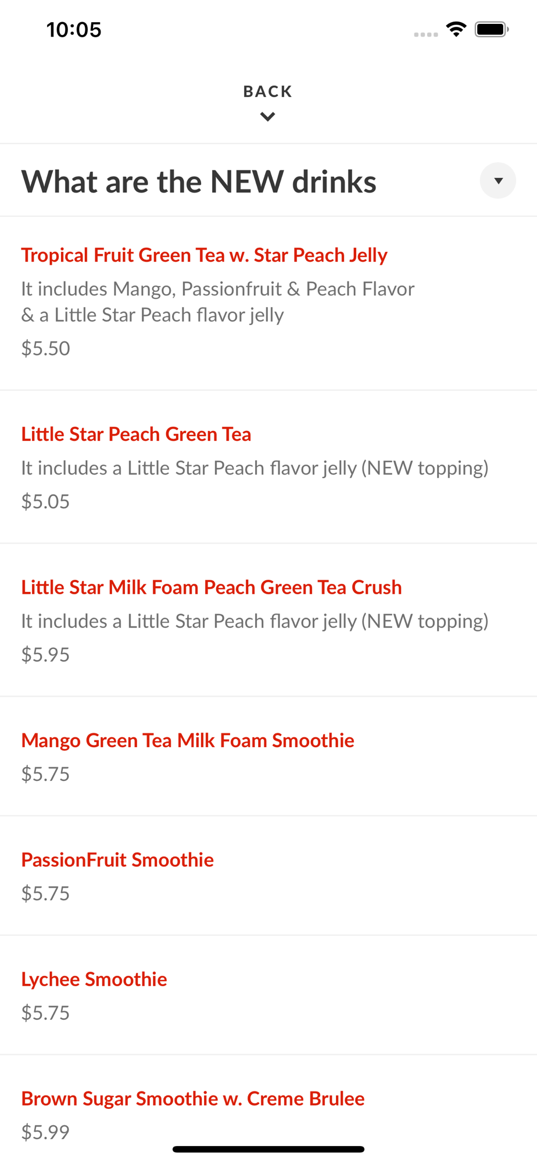The height and width of the screenshot is (1163, 537).
Task: Select the PassionFruit Smoothie item
Action: tap(117, 860)
